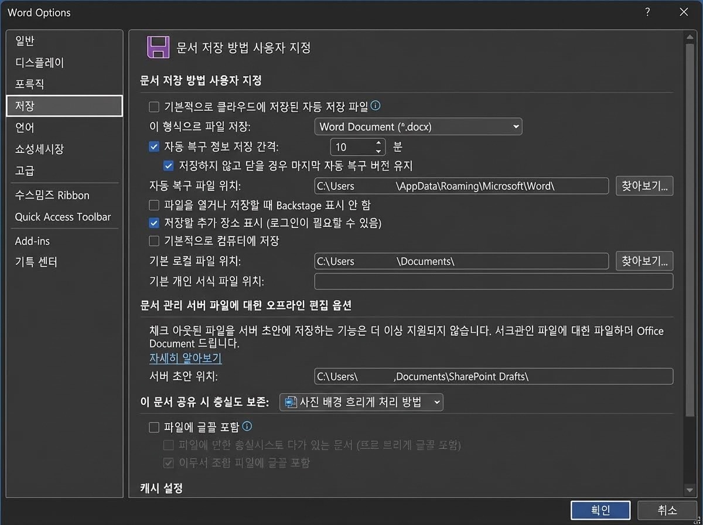
Task: Enable hiding Backstage when opening or saving files
Action: click(x=153, y=205)
